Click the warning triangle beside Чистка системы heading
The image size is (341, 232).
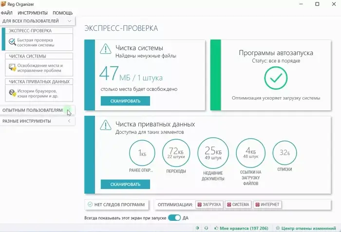[x=105, y=48]
